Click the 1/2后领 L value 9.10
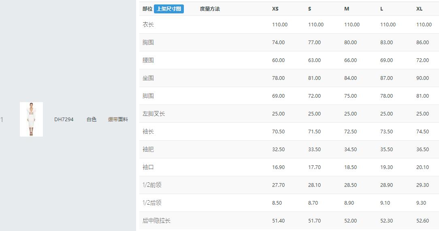This screenshot has height=231, width=439. [x=385, y=203]
